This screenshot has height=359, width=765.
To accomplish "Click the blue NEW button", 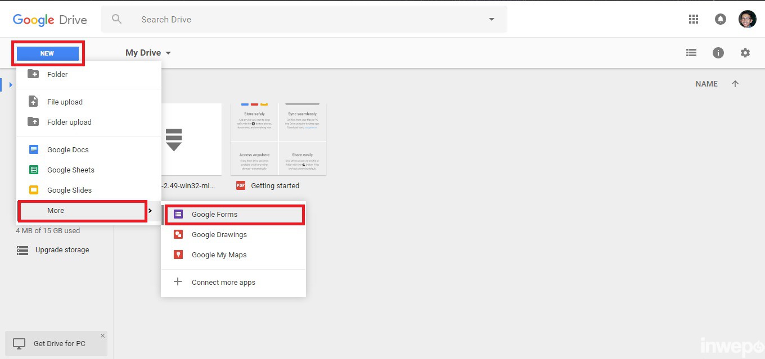I will point(47,53).
